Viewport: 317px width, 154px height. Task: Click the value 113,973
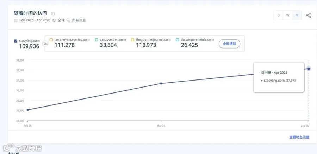point(146,45)
